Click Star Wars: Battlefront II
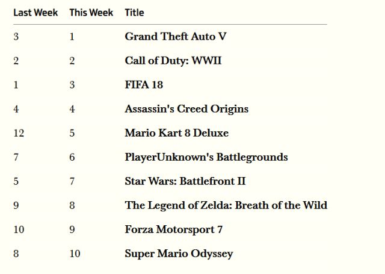The height and width of the screenshot is (274, 385). (185, 181)
